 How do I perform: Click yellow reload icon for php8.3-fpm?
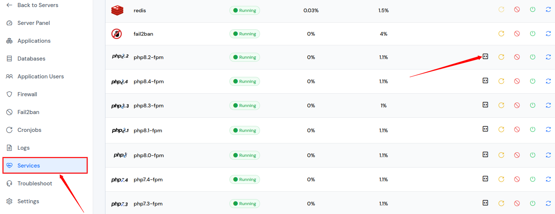[501, 105]
